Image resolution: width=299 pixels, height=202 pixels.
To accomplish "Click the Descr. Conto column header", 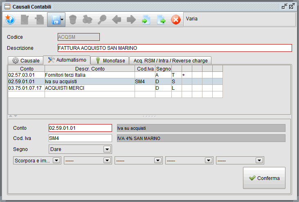I will coord(90,69).
